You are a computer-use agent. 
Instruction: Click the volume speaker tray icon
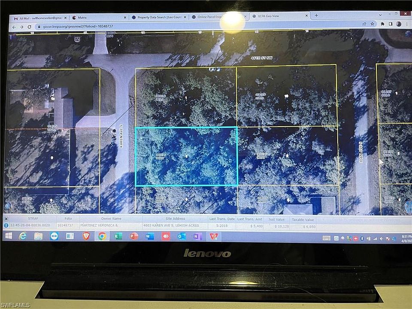[x=381, y=239]
